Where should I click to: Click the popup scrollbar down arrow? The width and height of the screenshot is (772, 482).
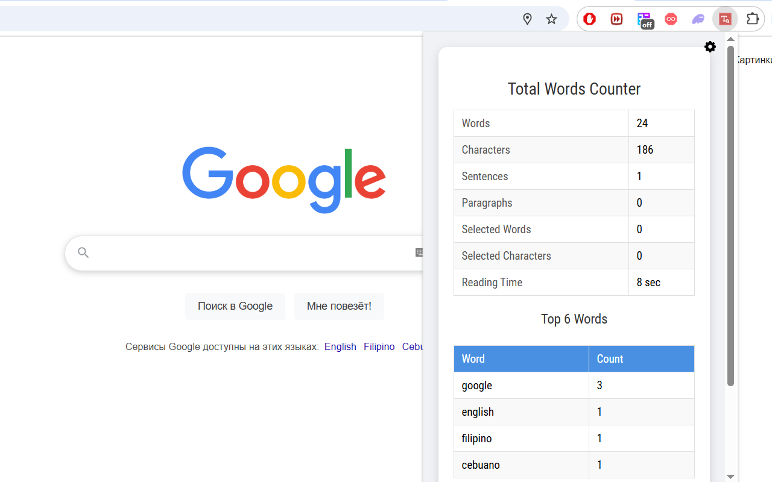coord(730,477)
